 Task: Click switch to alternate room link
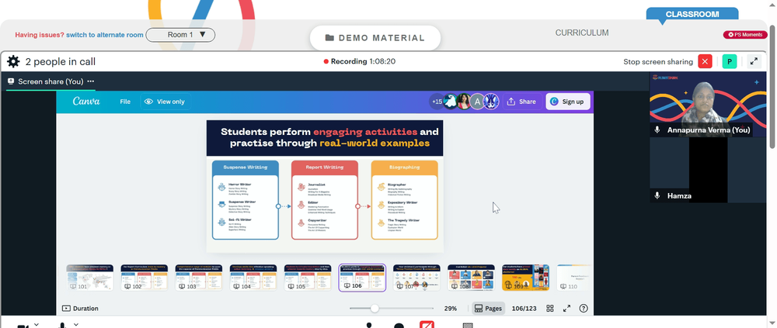pos(105,35)
